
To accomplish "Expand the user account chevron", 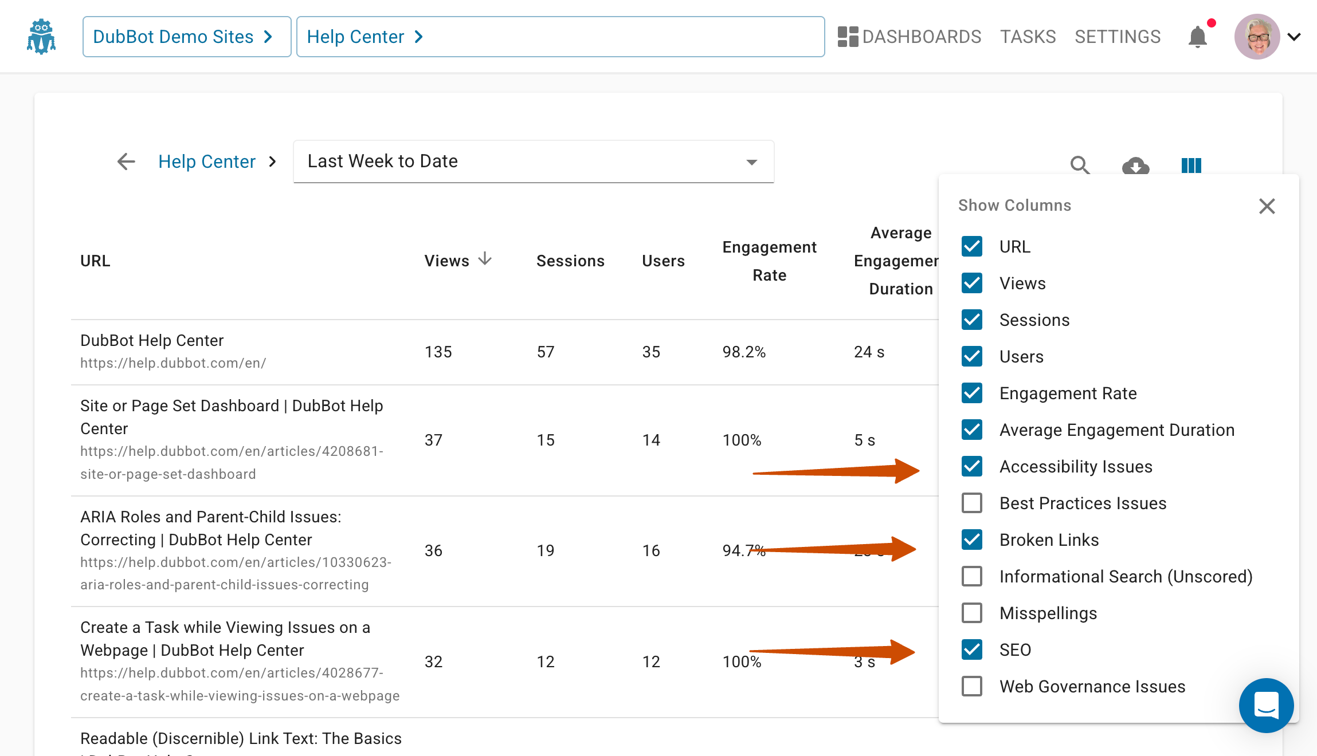I will click(1294, 37).
